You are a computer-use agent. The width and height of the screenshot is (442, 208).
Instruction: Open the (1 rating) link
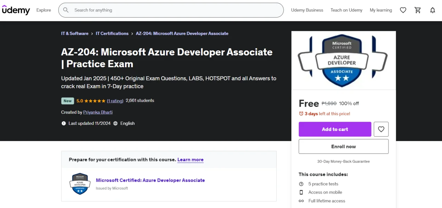click(x=115, y=101)
